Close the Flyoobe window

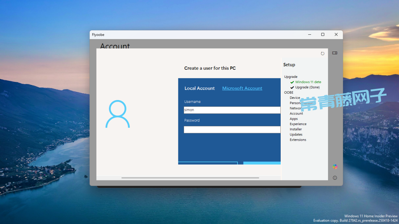pos(336,35)
